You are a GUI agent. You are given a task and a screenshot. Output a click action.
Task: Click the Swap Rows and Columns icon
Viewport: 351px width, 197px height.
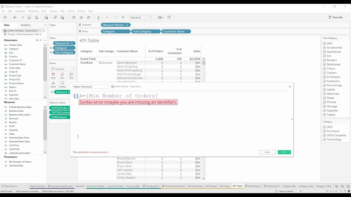point(74,17)
